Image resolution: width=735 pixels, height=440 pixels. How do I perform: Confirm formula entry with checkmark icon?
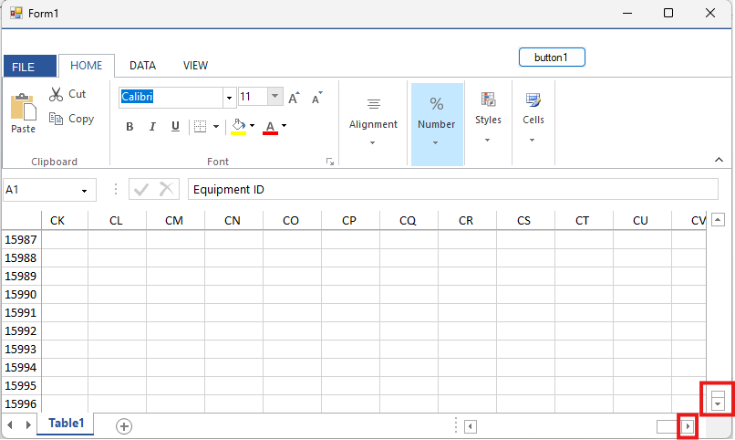(x=141, y=190)
